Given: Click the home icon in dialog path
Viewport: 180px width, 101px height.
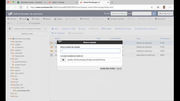Looking at the screenshot, I should coord(63,60).
